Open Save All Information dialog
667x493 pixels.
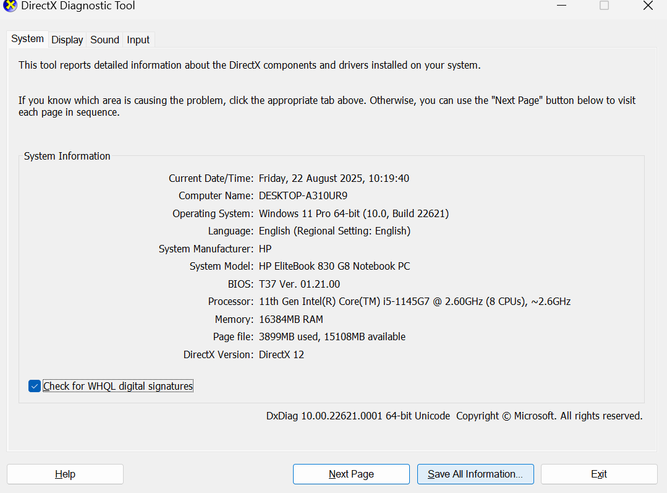coord(475,474)
